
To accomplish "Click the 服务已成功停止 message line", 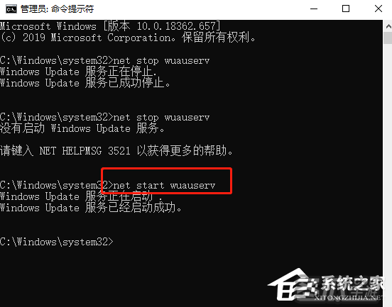I will pos(85,83).
